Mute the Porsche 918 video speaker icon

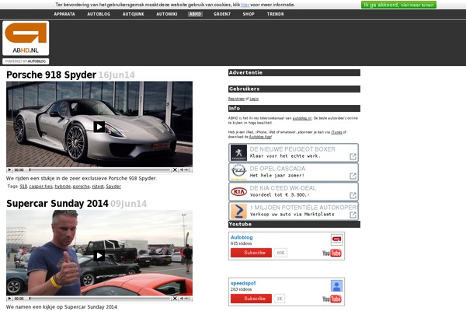(181, 170)
